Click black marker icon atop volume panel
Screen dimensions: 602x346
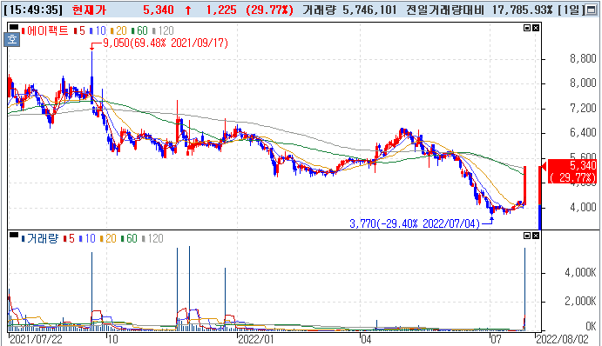pos(13,235)
